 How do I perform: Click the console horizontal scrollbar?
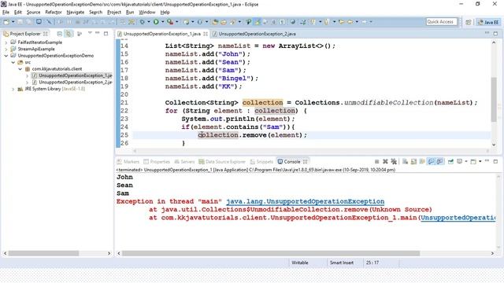point(271,253)
